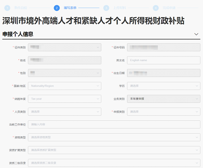The image size is (203, 168).
Task: Open the Tax year dropdown
Action: point(65,99)
